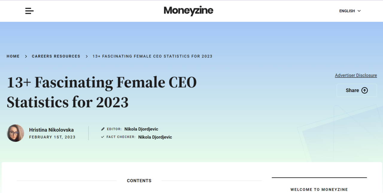Click the pencil icon beside EDITOR

coord(103,129)
